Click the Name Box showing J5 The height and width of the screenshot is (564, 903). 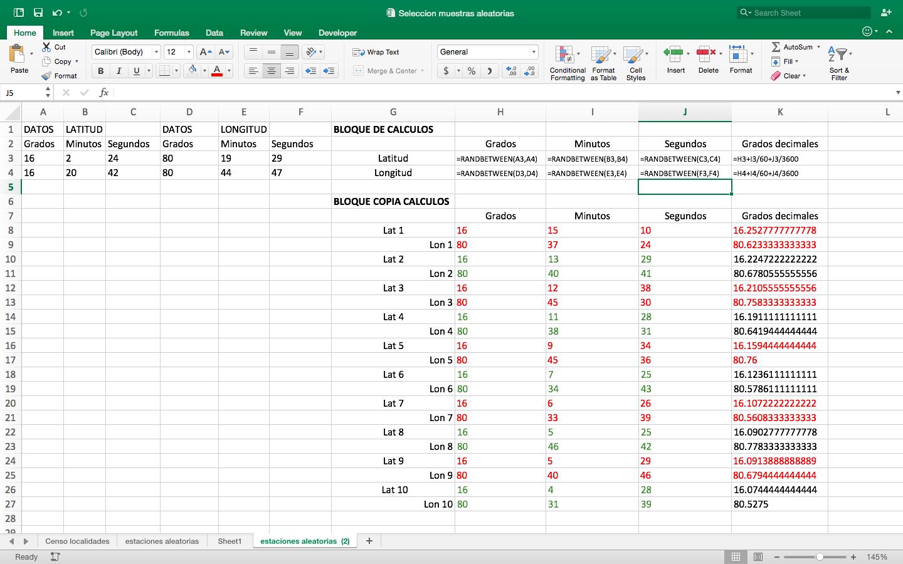coord(28,93)
